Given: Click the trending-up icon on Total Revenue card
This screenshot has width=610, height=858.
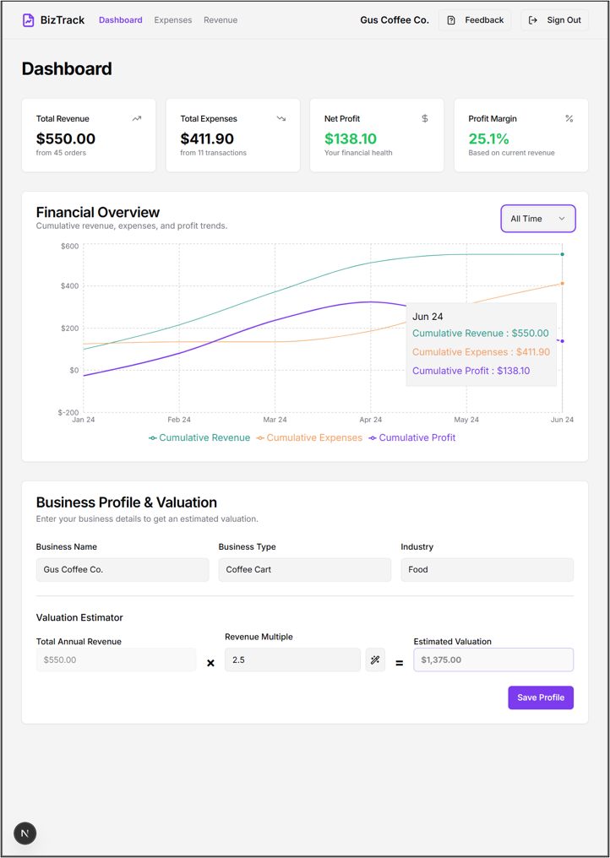Looking at the screenshot, I should [x=137, y=118].
